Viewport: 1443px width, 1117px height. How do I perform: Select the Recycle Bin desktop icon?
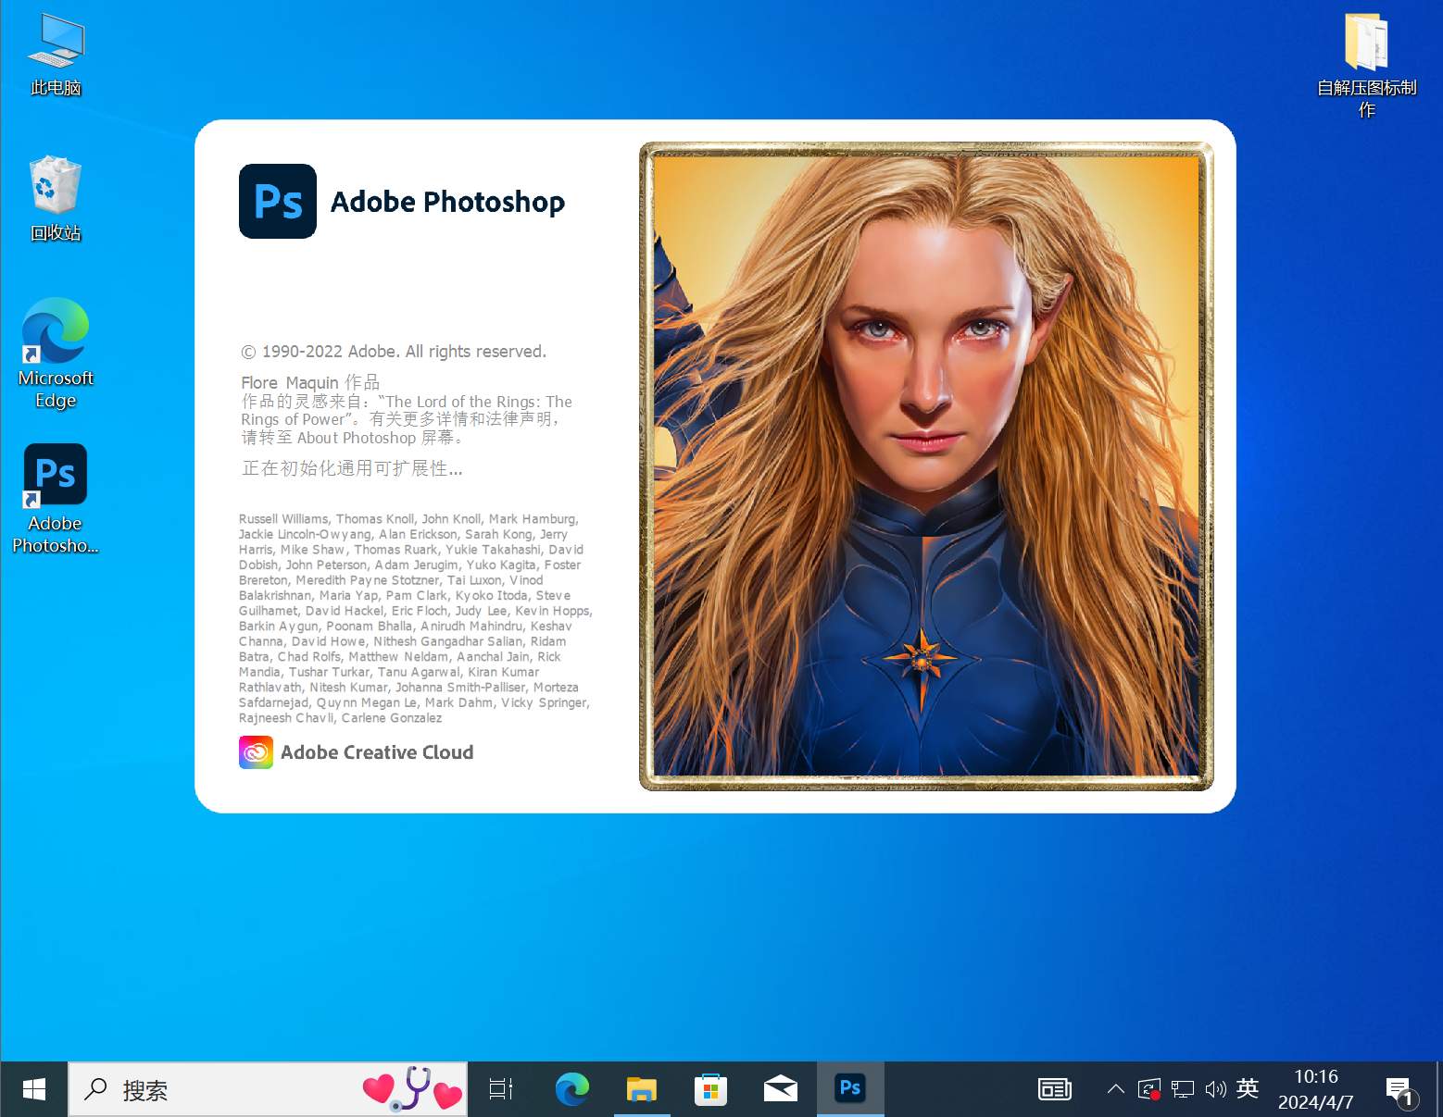point(56,200)
